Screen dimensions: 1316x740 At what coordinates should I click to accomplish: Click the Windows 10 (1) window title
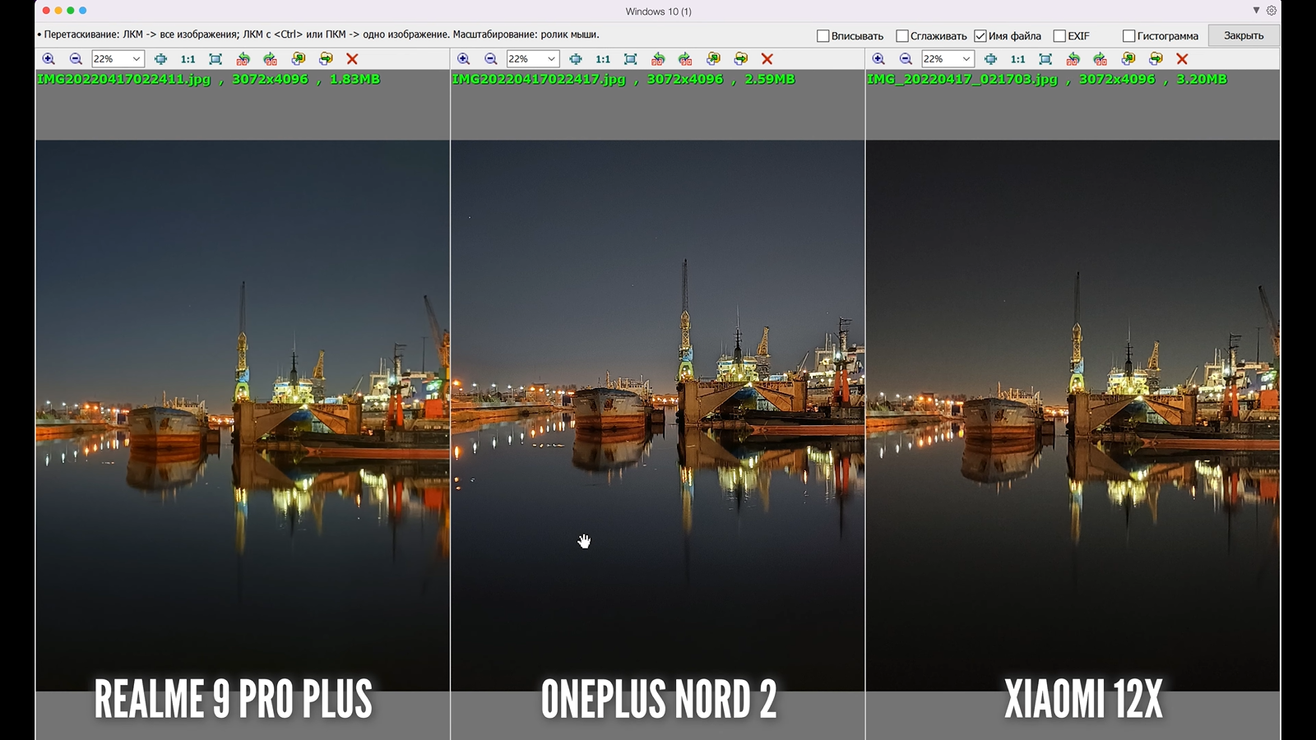pos(658,12)
